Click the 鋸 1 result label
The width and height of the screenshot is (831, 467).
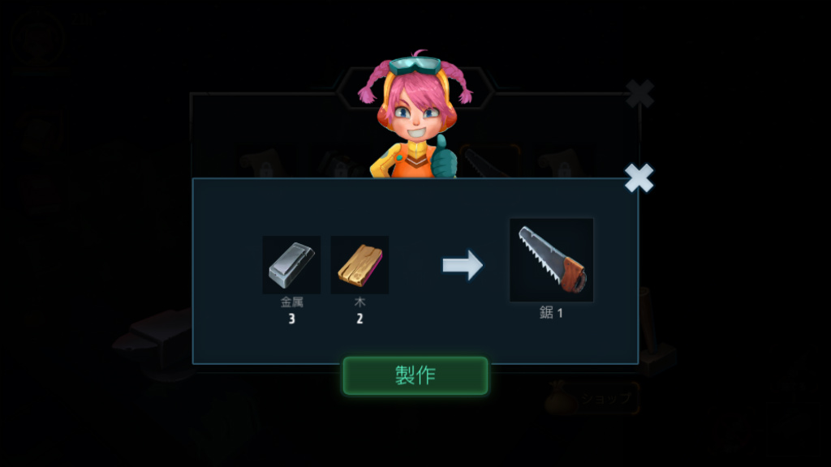(x=551, y=313)
